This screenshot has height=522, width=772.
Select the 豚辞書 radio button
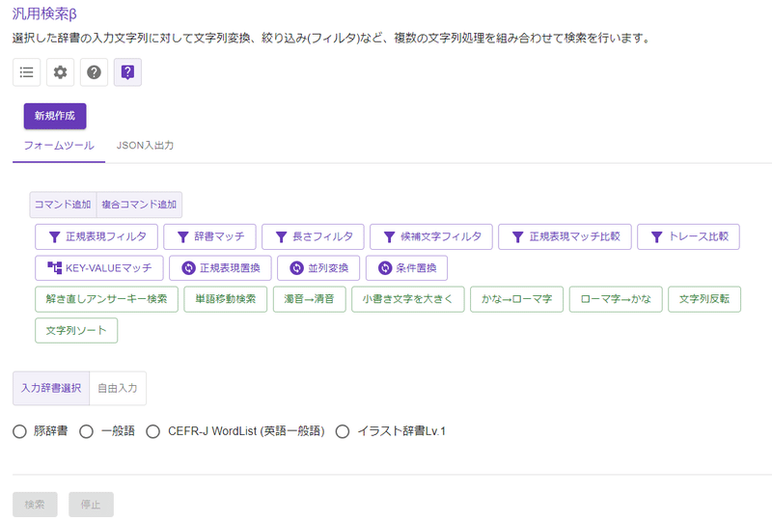click(19, 432)
